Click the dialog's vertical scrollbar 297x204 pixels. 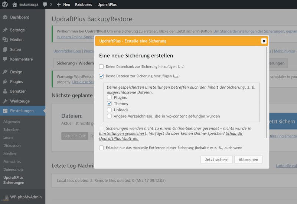coord(267,92)
